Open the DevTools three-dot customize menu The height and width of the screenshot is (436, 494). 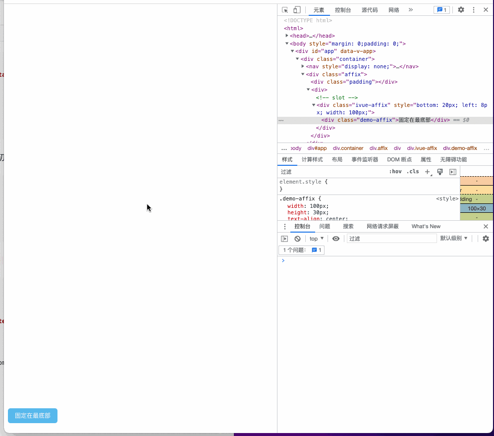tap(474, 10)
